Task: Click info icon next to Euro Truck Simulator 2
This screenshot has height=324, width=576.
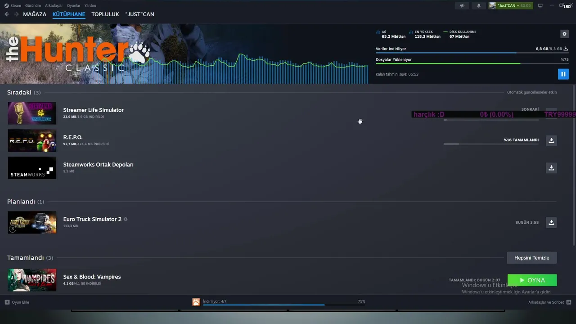Action: [x=126, y=219]
